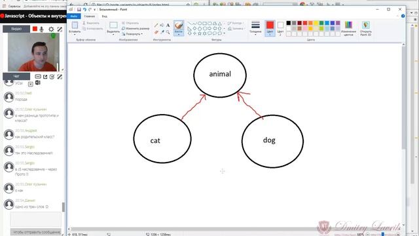419x236 pixels.
Task: Choose the five-point star shape
Action: [x=200, y=33]
